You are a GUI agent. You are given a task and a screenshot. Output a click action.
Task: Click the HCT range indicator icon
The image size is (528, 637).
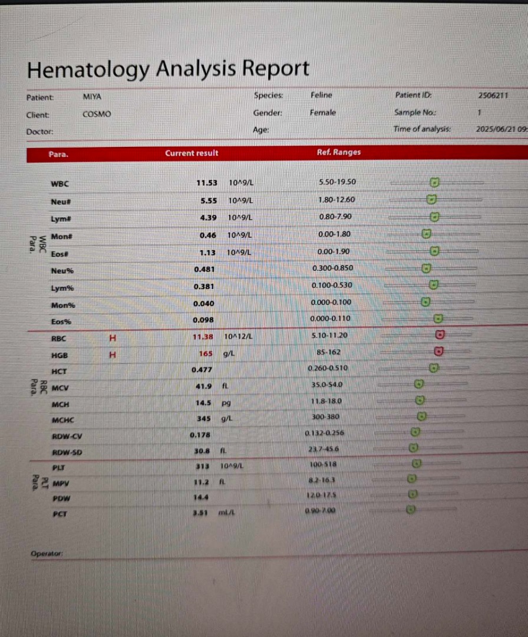pos(434,367)
